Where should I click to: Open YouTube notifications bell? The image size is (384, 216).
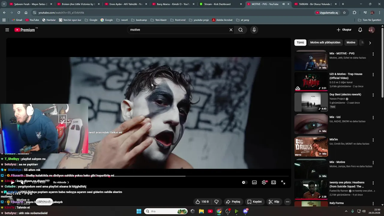pos(360,30)
